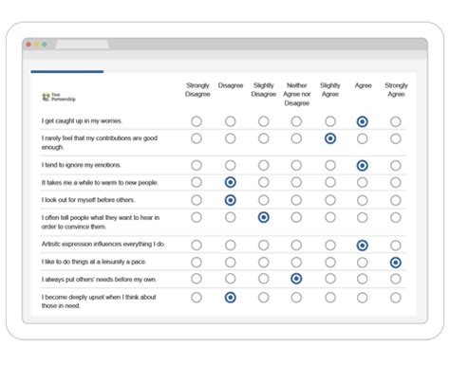Click the blue progress bar
Viewport: 450px width, 365px height.
(67, 72)
